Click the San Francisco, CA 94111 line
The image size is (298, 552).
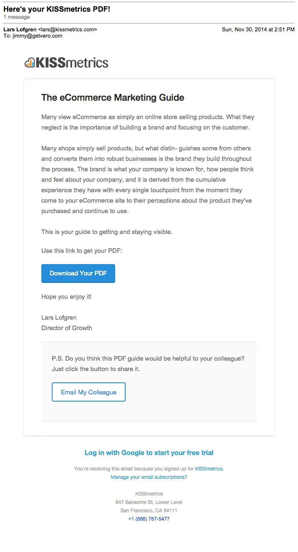click(149, 510)
